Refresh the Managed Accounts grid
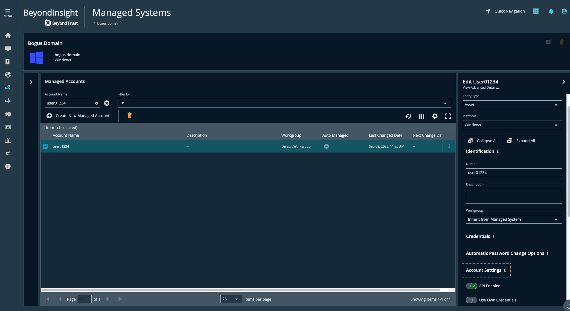 [x=408, y=116]
